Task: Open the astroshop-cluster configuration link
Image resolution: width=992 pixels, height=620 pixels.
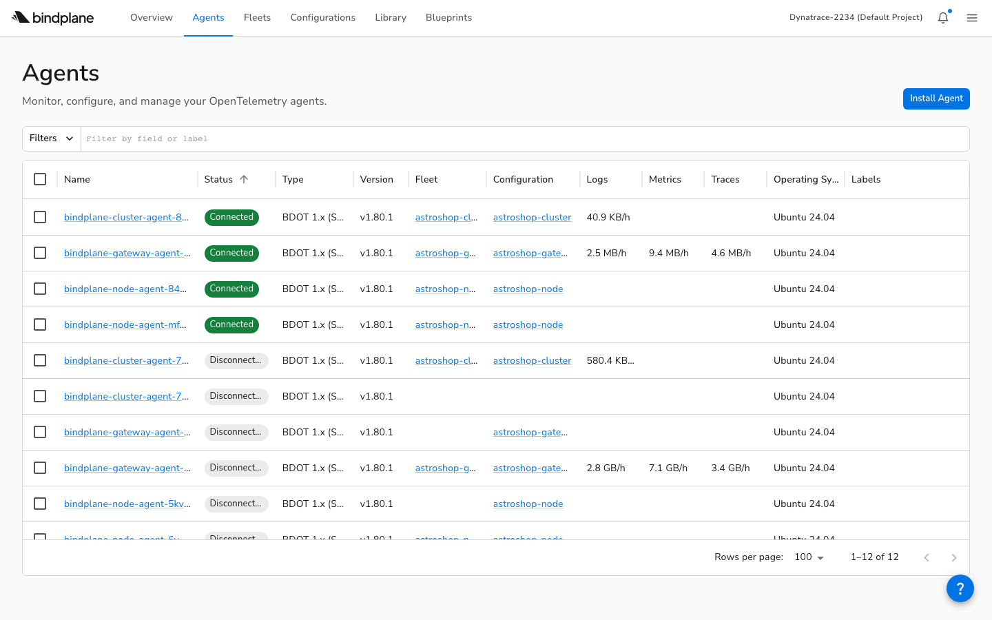Action: click(x=532, y=217)
